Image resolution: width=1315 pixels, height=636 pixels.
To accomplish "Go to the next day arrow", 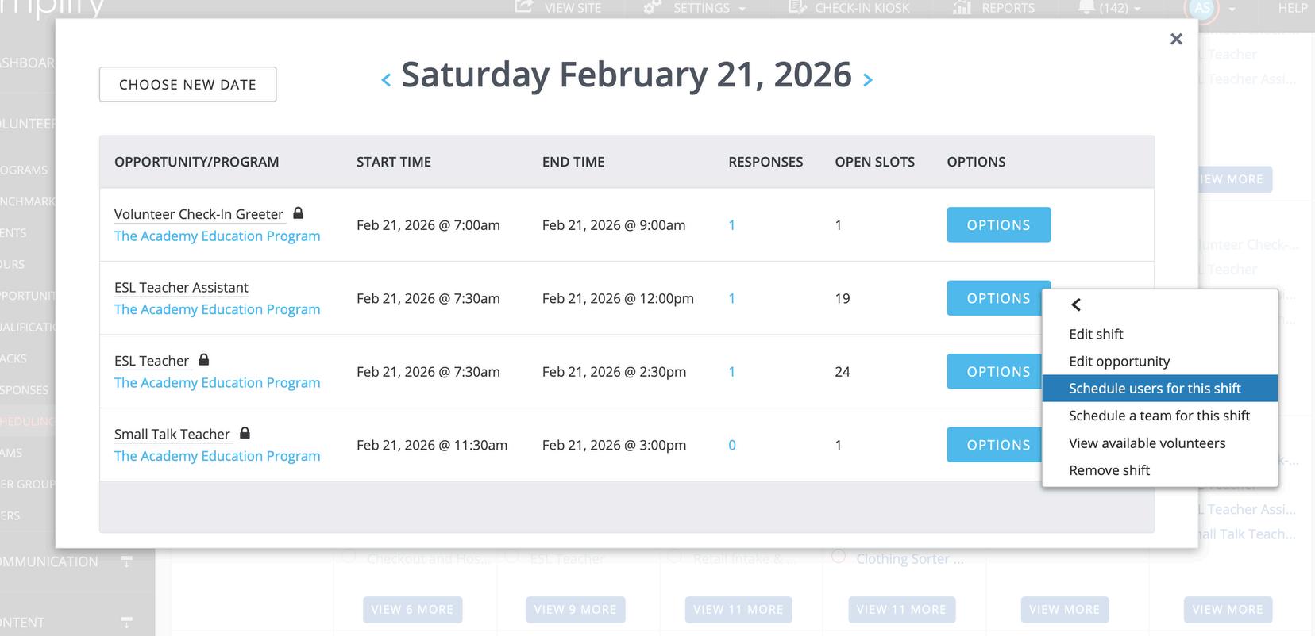I will click(x=868, y=80).
